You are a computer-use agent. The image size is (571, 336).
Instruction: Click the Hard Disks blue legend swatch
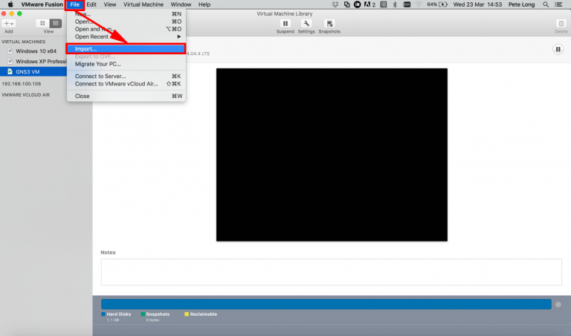103,314
